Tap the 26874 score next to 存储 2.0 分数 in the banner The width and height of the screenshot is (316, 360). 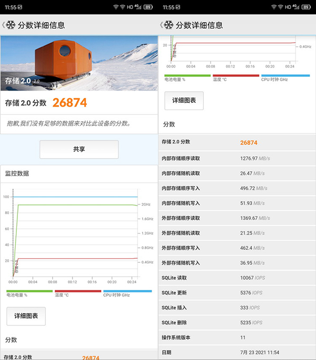pyautogui.click(x=70, y=102)
